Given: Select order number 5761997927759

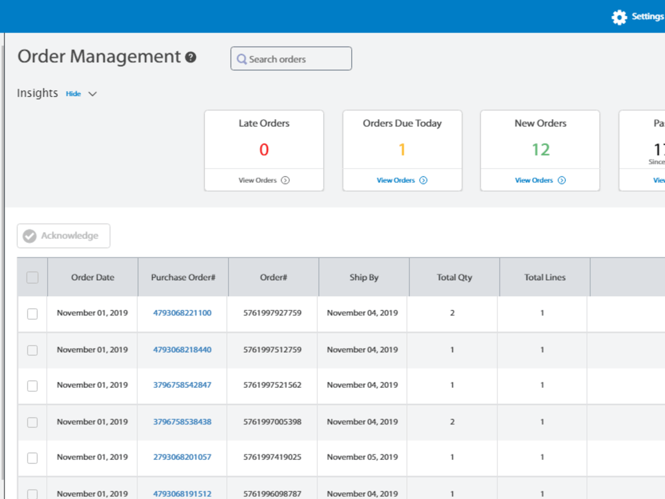Looking at the screenshot, I should coord(272,313).
